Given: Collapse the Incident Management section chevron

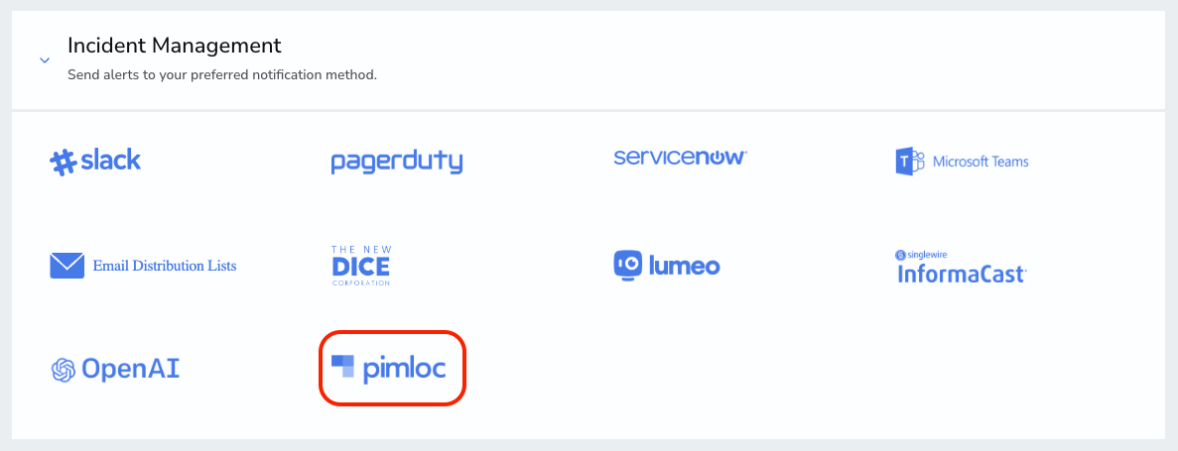Looking at the screenshot, I should [45, 60].
